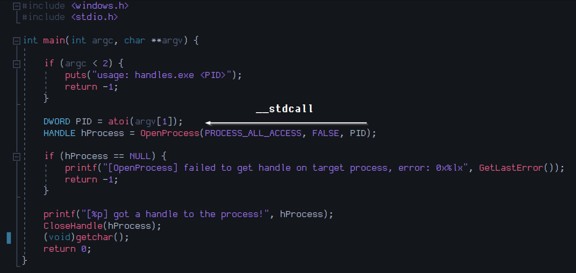Click the DWORD type keyword
Image resolution: width=576 pixels, height=273 pixels.
click(x=57, y=121)
